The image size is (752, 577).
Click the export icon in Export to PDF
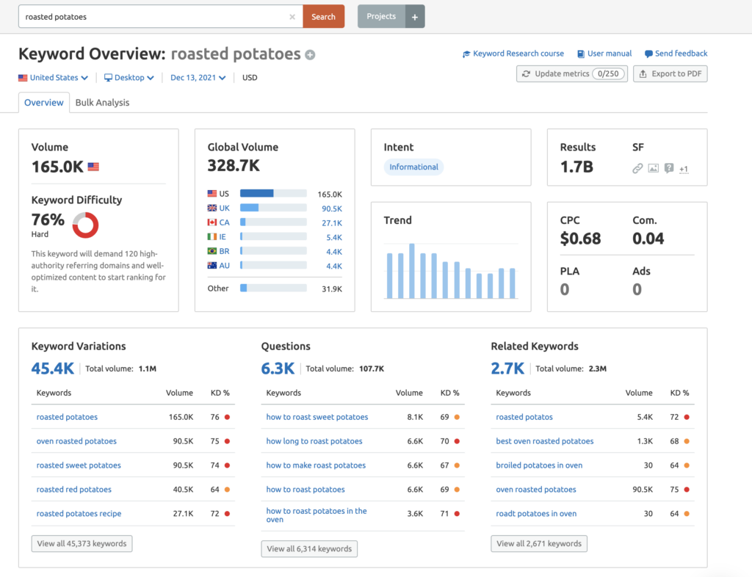pyautogui.click(x=643, y=74)
